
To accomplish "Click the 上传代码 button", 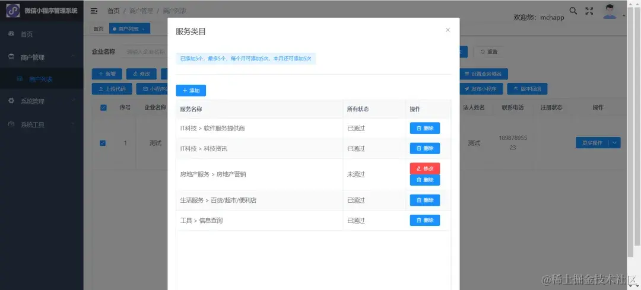I will (112, 88).
